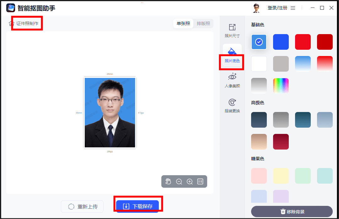Zoom in the photo preview

190,181
